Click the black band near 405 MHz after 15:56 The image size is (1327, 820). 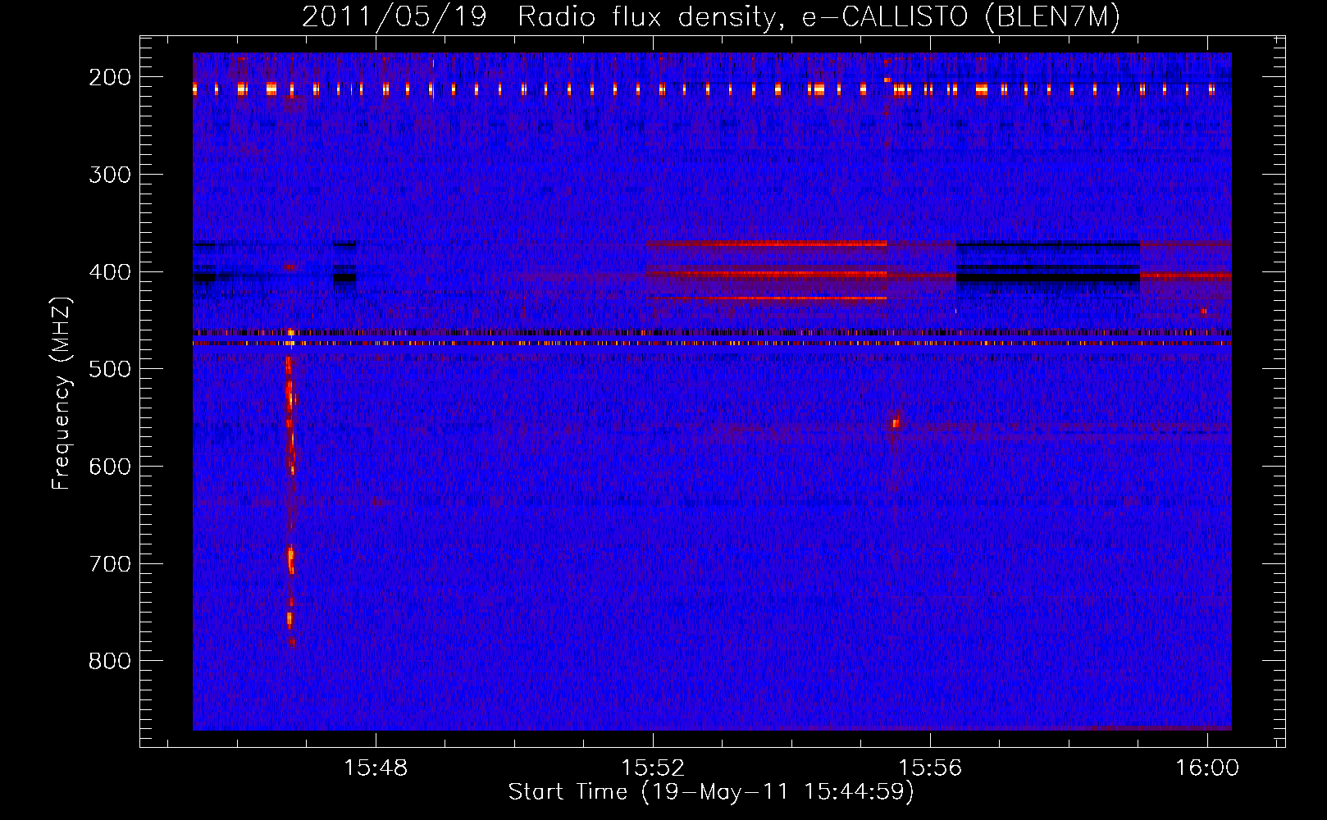click(x=1048, y=278)
